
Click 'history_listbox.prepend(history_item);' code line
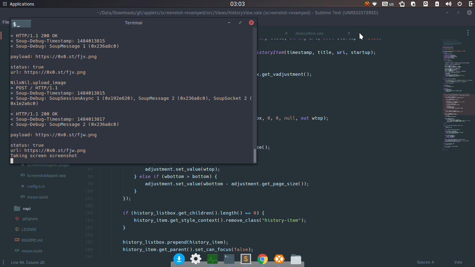pos(176,242)
